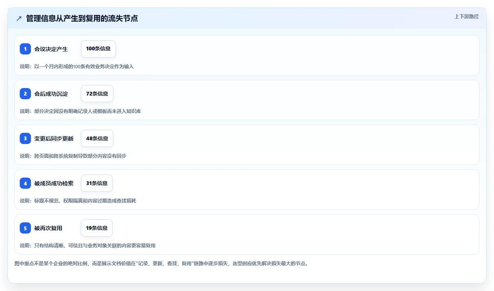494x291 pixels.
Task: Click the 被再次复用 step label
Action: pos(48,228)
